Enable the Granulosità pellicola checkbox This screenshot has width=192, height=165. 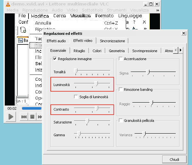[x=121, y=121]
